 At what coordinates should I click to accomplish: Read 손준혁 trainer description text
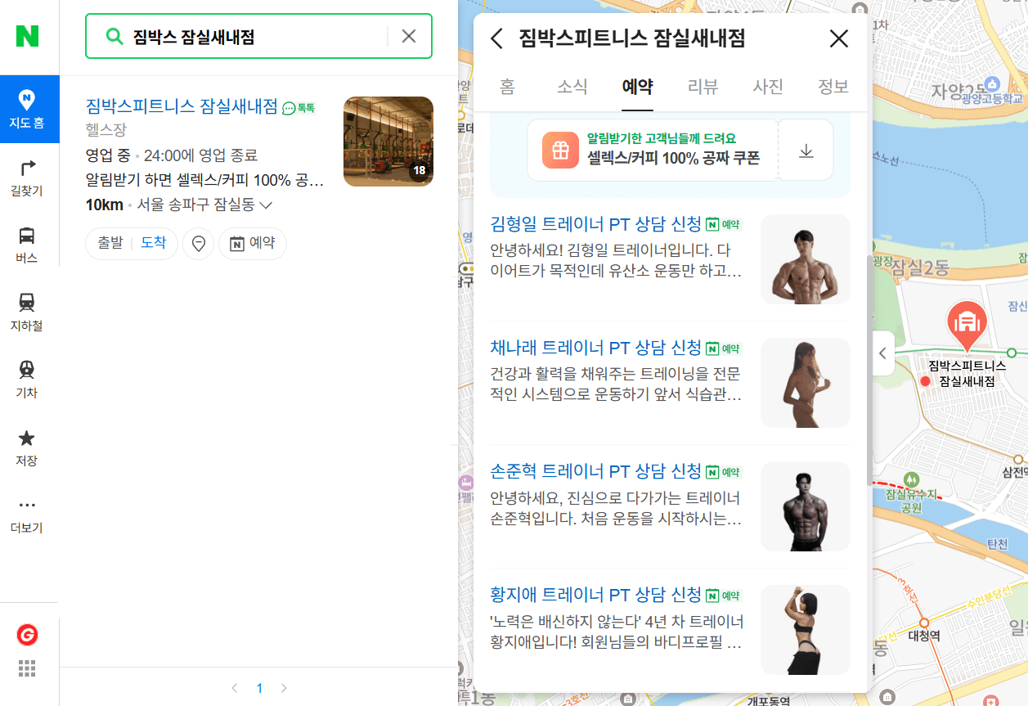click(x=616, y=508)
